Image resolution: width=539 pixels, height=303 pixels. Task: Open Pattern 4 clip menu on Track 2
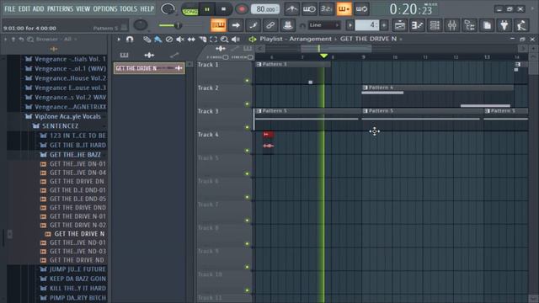[365, 88]
